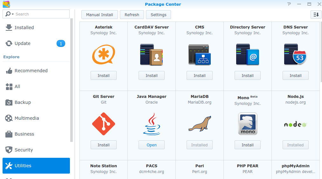Viewport: 322px width, 179px height.
Task: Click the nodejs.org developer label
Action: (x=296, y=102)
